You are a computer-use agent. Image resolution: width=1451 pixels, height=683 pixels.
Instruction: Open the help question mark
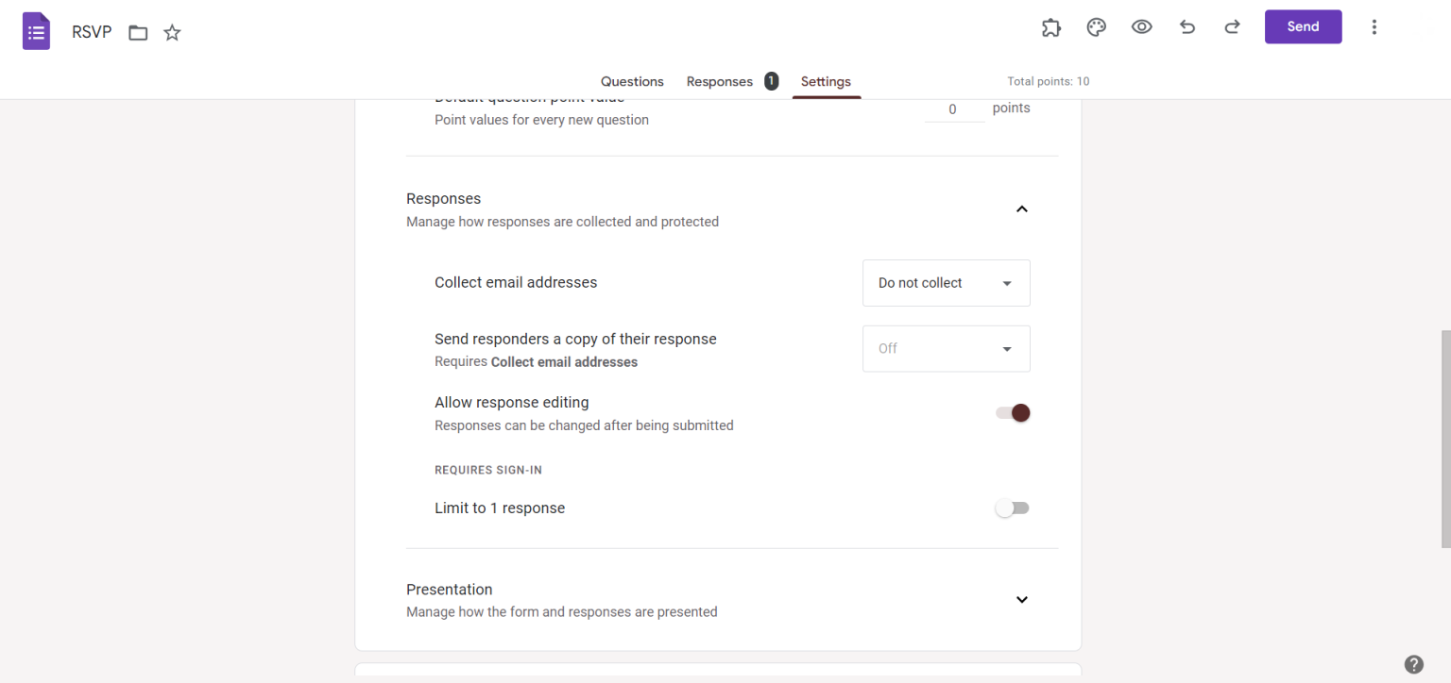click(1413, 664)
